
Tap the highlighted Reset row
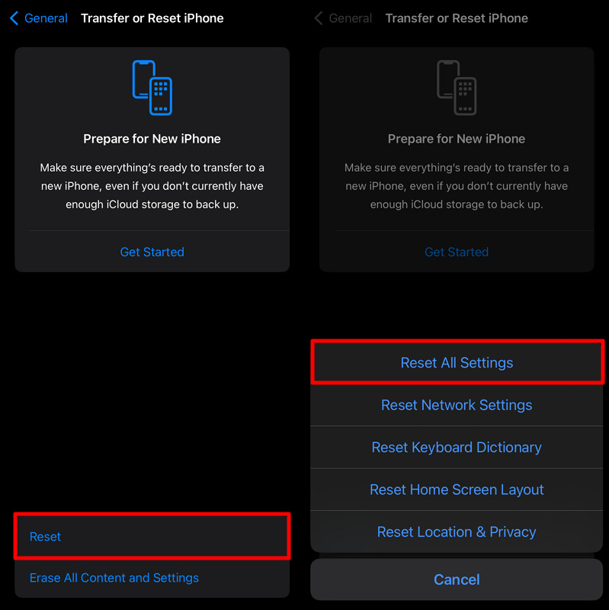pos(152,536)
